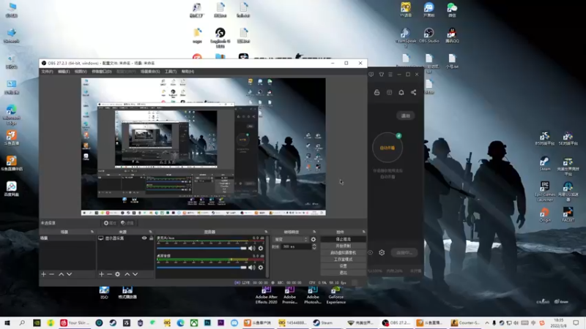This screenshot has height=329, width=586.
Task: Pop out the Scenes dock panel
Action: pyautogui.click(x=92, y=232)
